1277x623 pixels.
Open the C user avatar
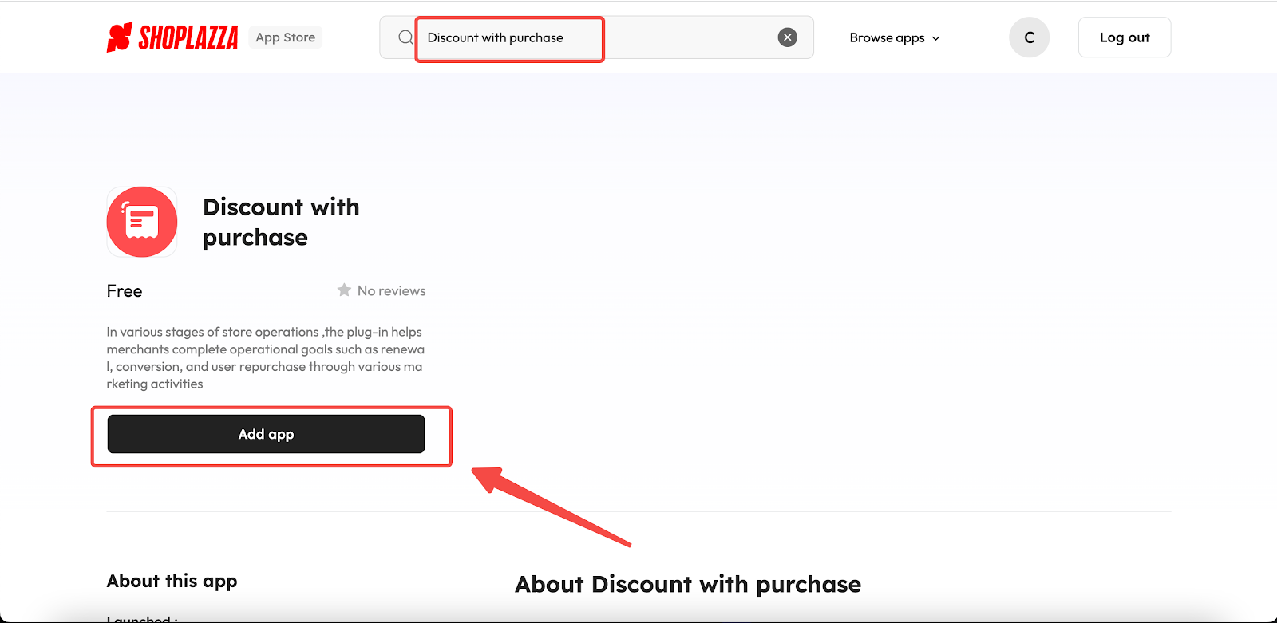[x=1029, y=37]
